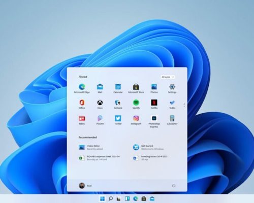
Task: Launch the Calculator app
Action: (172, 120)
